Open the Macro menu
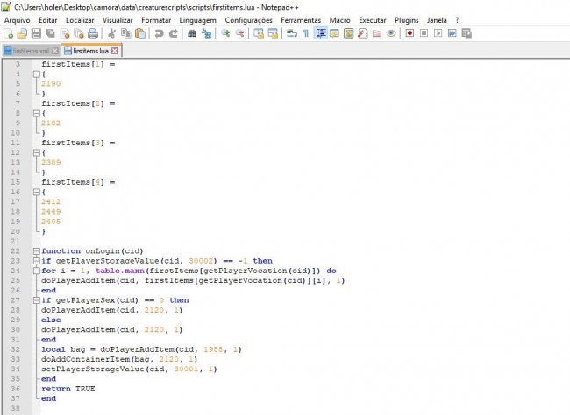Image resolution: width=570 pixels, height=415 pixels. point(340,20)
